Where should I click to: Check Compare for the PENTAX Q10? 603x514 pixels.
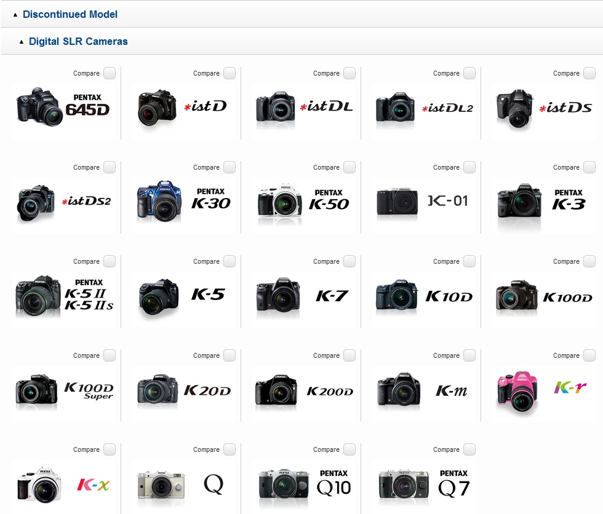tap(349, 449)
